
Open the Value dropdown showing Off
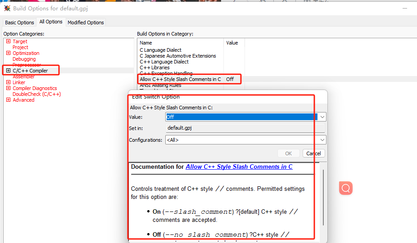point(322,117)
